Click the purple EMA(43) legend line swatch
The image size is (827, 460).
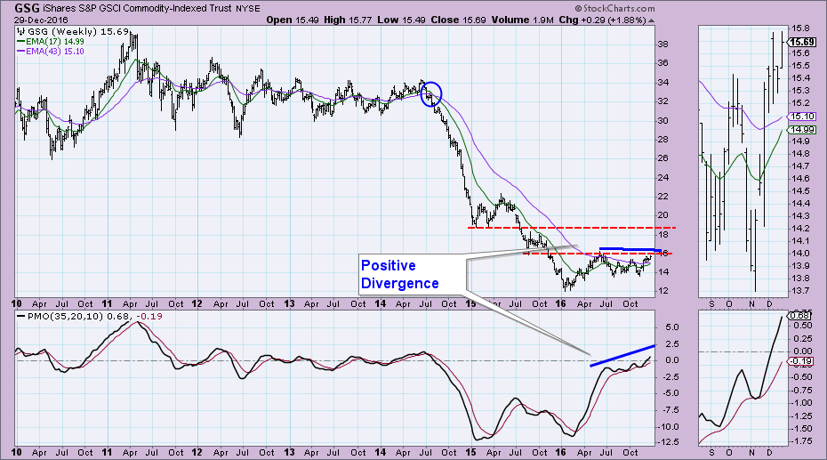tap(21, 52)
